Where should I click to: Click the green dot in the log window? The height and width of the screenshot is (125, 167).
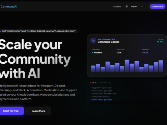point(95,83)
